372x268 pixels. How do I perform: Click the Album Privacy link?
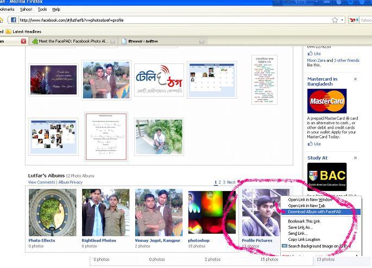coord(71,182)
